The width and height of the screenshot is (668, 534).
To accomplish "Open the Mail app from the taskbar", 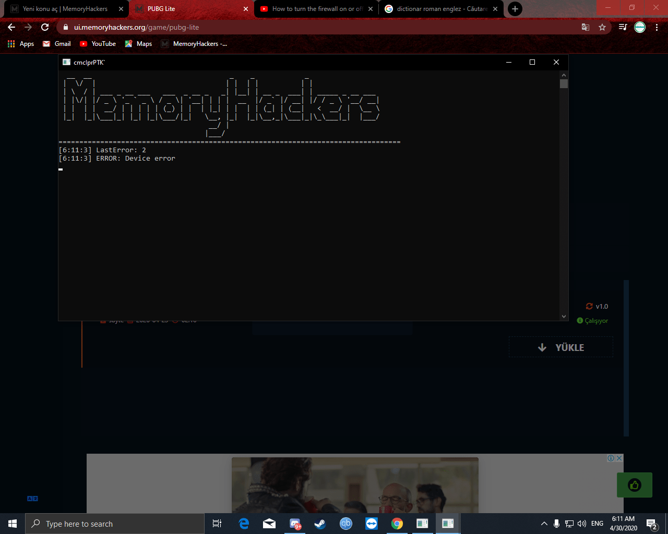I will (269, 524).
